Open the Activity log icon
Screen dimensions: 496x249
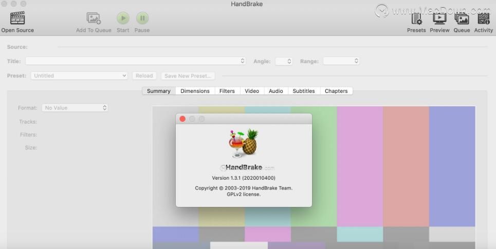(483, 18)
